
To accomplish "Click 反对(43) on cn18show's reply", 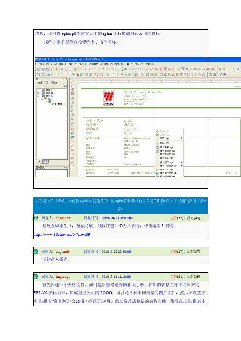I will pyautogui.click(x=193, y=218).
